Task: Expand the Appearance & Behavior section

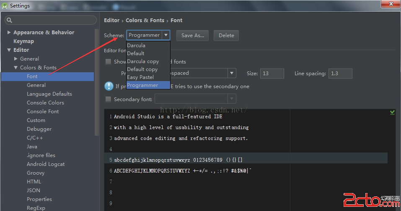Action: 9,33
